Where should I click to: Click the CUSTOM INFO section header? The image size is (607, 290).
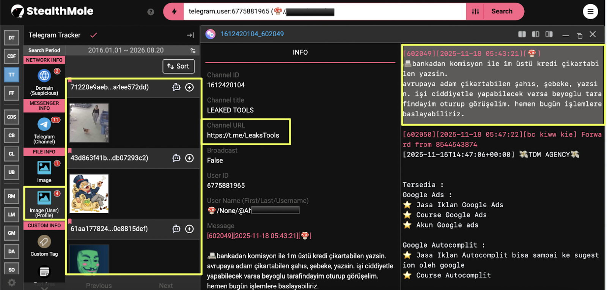(44, 226)
